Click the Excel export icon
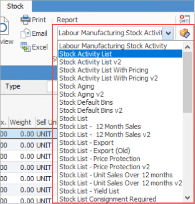Screen dimensions: 195x204 point(25,47)
